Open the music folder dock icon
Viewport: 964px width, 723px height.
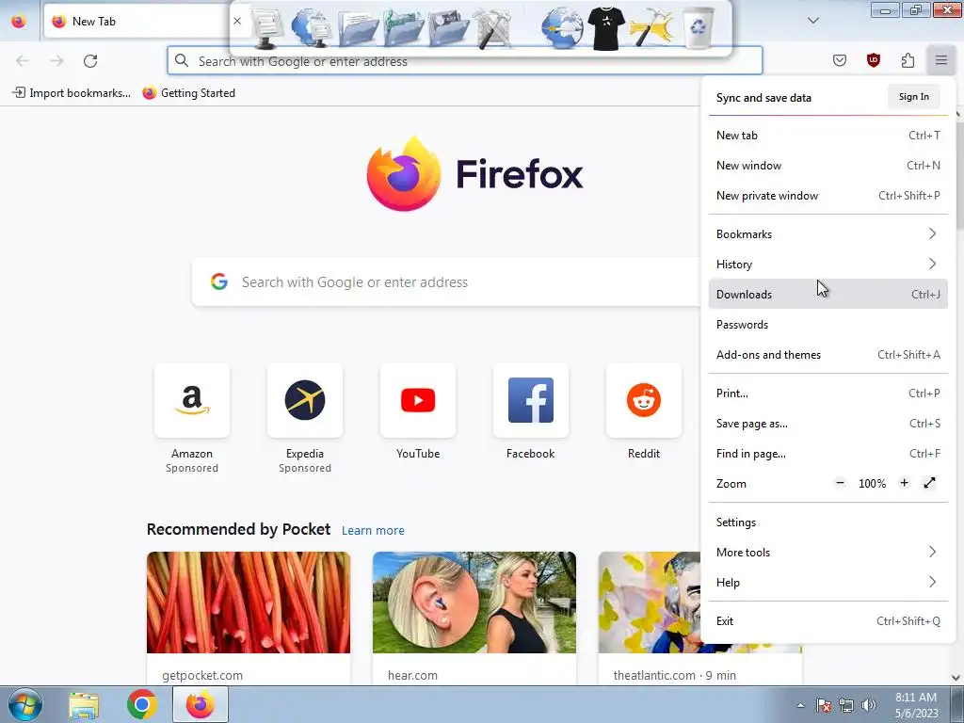pyautogui.click(x=403, y=27)
